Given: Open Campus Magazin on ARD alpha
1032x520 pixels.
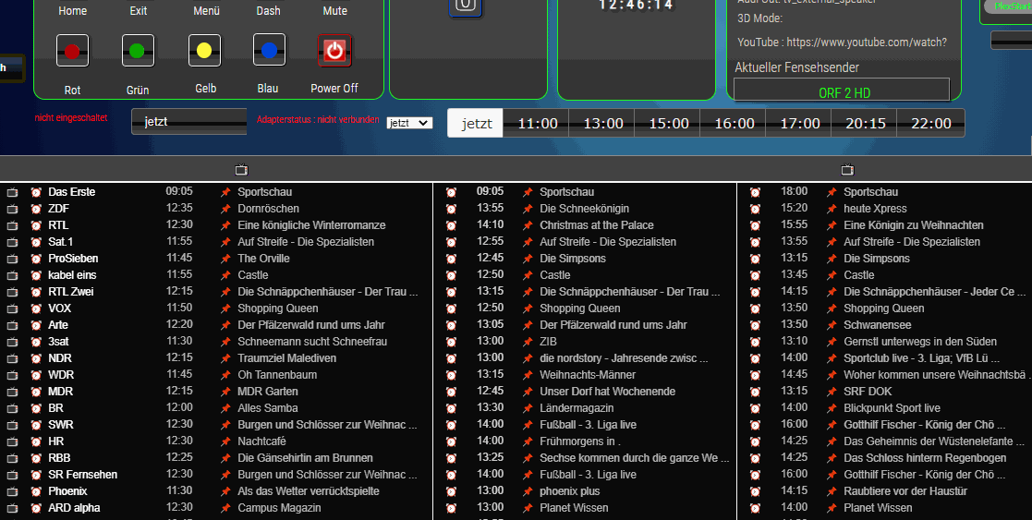Looking at the screenshot, I should pos(279,507).
